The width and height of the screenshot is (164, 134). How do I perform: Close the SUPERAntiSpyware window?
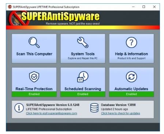point(154,7)
